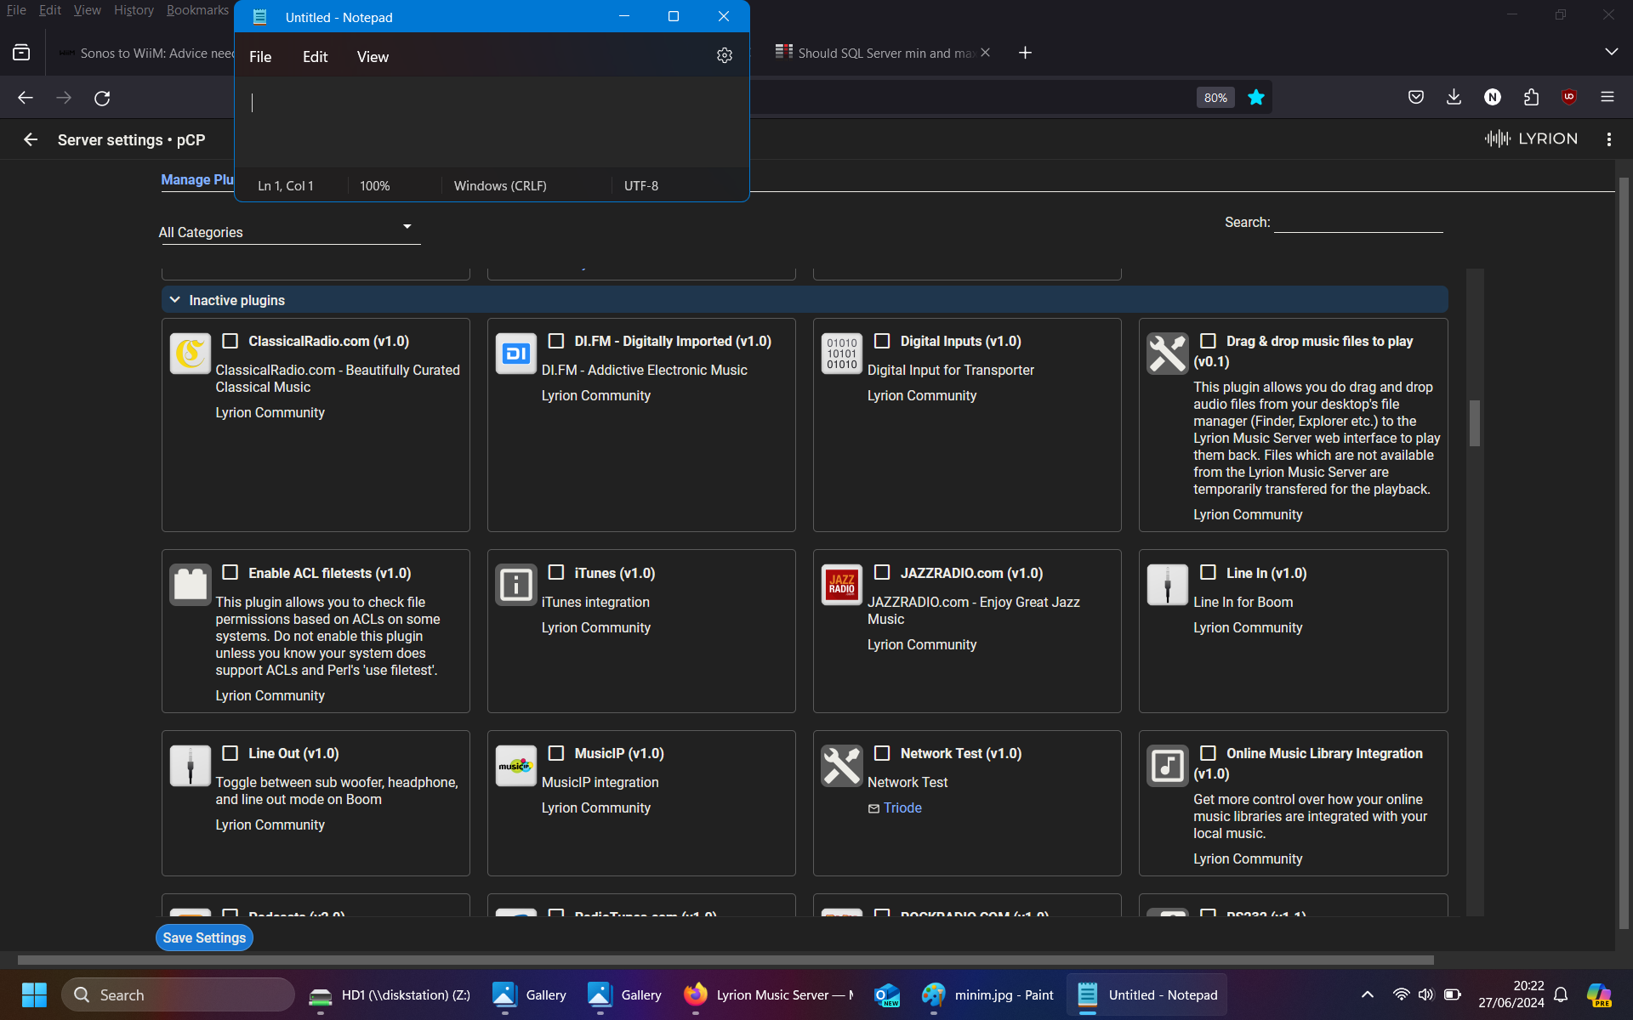Switch to Sonos to WiiM browser tab
The width and height of the screenshot is (1633, 1020).
(x=145, y=53)
